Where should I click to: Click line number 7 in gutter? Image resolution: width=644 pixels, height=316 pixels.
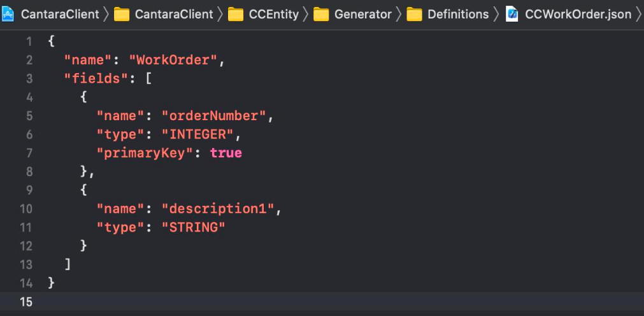[x=29, y=153]
